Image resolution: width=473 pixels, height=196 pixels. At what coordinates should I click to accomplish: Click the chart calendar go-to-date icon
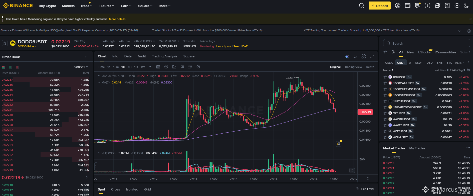(158, 67)
